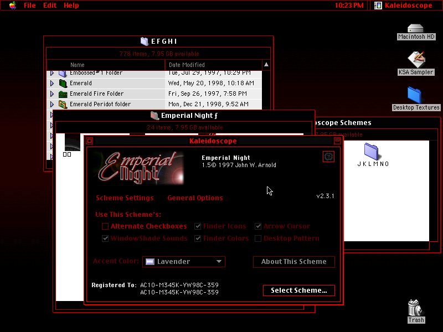This screenshot has width=443, height=332.
Task: Toggle the Finder Colors checkbox
Action: [198, 238]
